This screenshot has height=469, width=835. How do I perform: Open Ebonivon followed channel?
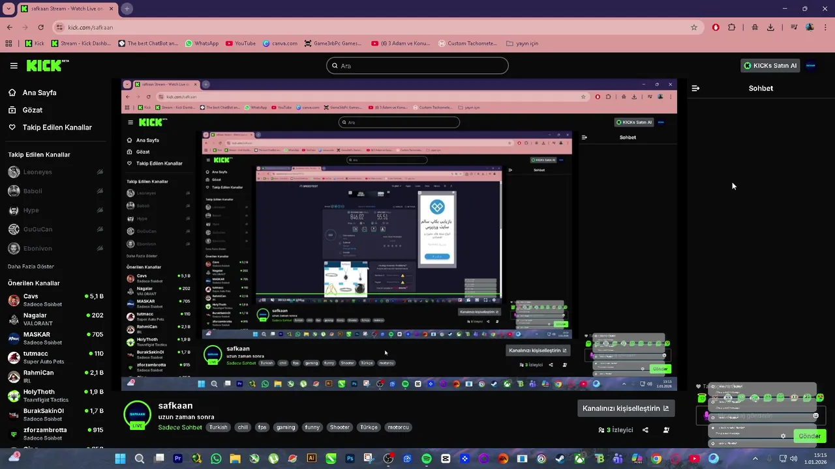(x=55, y=248)
